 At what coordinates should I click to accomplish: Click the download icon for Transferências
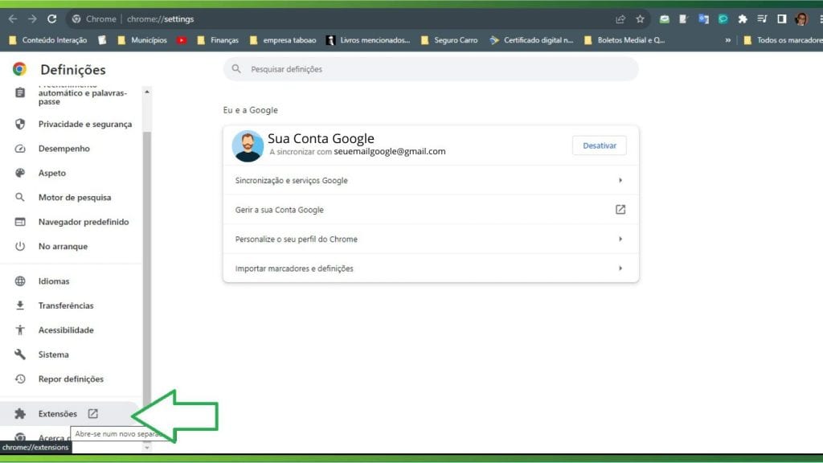click(20, 305)
